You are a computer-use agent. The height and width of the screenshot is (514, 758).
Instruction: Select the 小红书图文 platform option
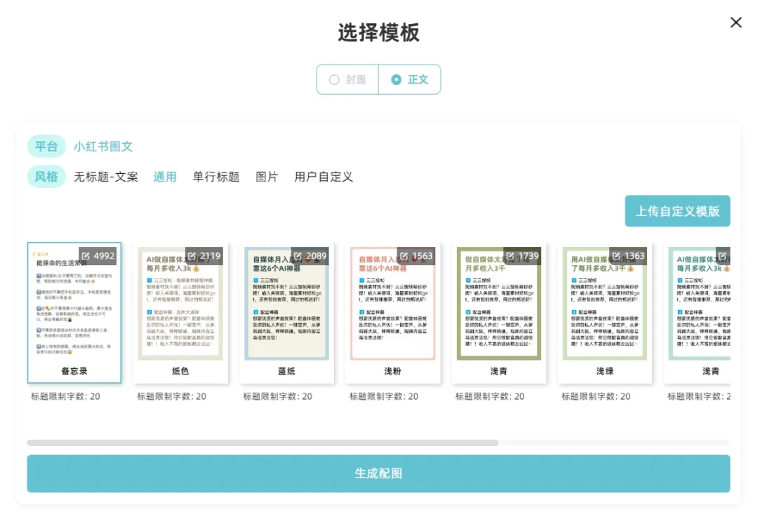pos(103,147)
